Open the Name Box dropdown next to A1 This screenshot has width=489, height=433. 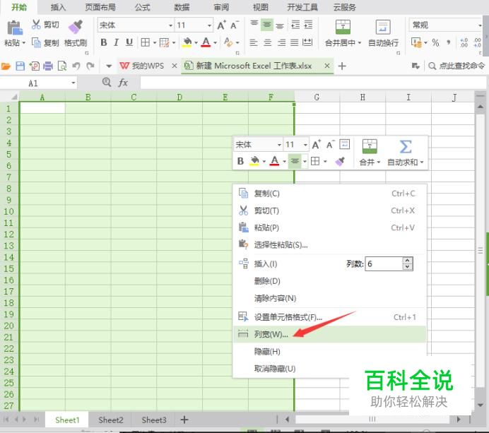pyautogui.click(x=73, y=83)
